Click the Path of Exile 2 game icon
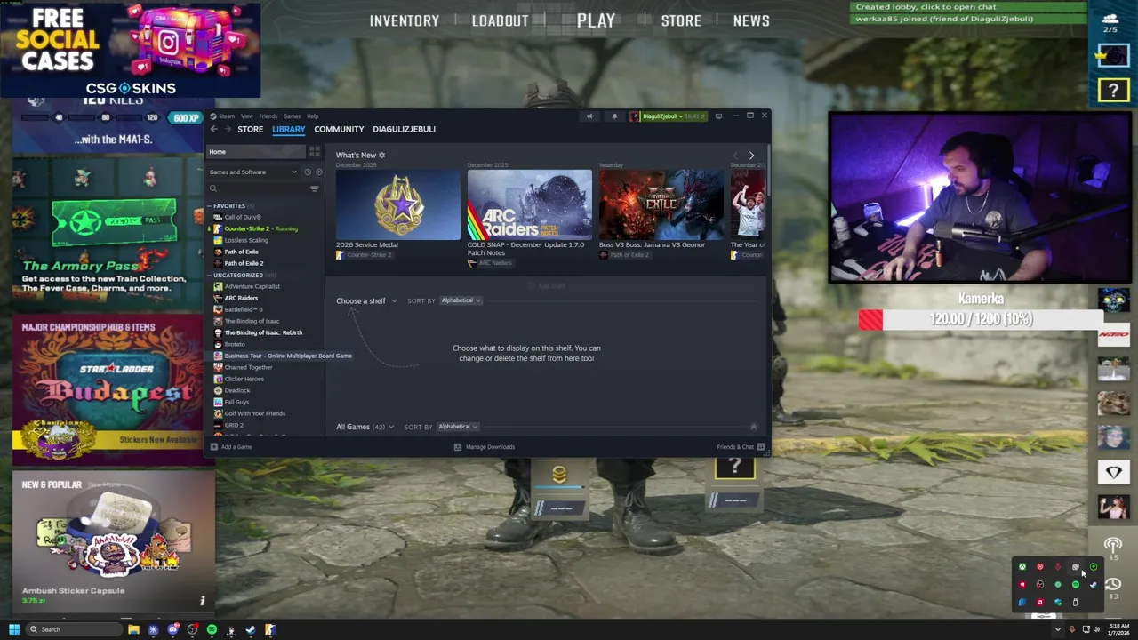The image size is (1138, 640). point(218,263)
